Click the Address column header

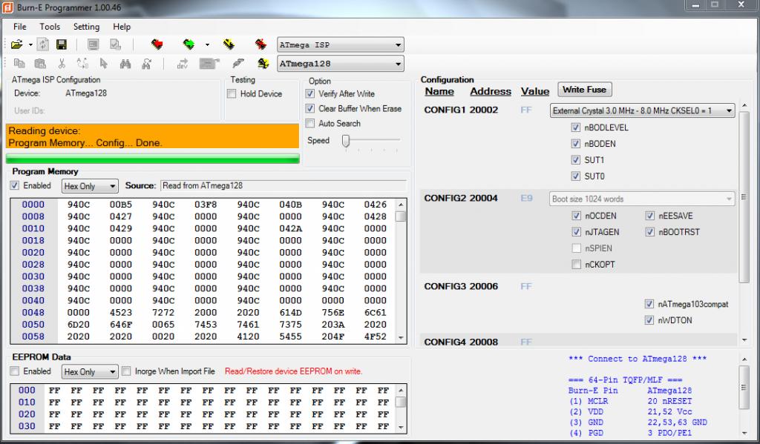pos(490,92)
